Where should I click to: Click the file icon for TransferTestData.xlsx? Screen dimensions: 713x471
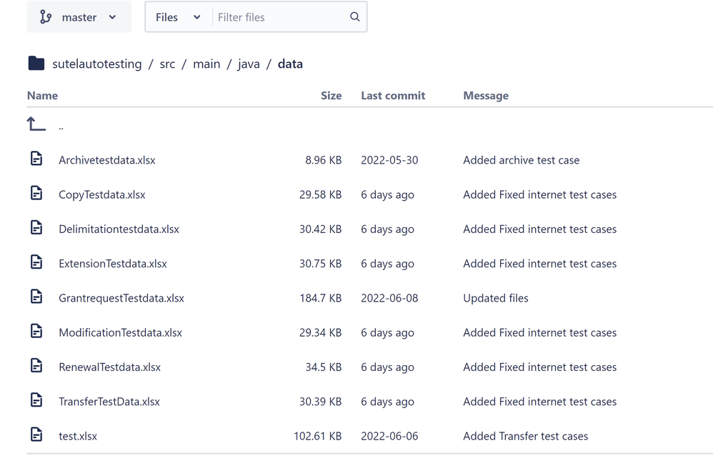(36, 400)
